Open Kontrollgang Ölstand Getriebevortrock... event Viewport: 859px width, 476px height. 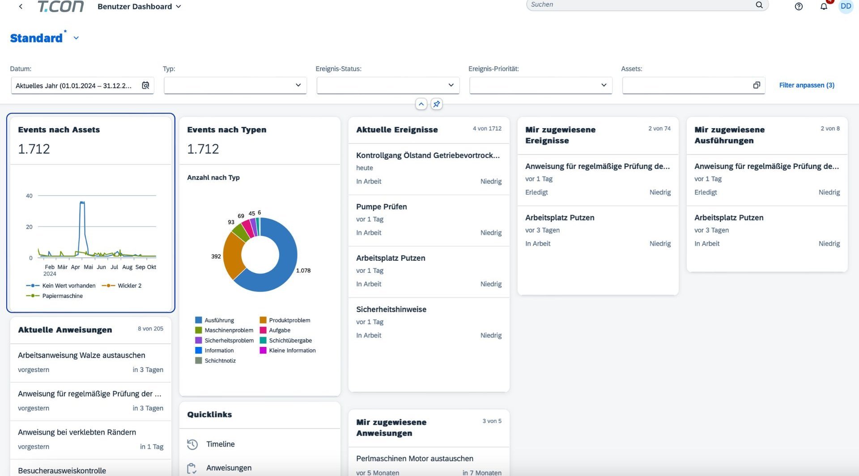tap(429, 169)
